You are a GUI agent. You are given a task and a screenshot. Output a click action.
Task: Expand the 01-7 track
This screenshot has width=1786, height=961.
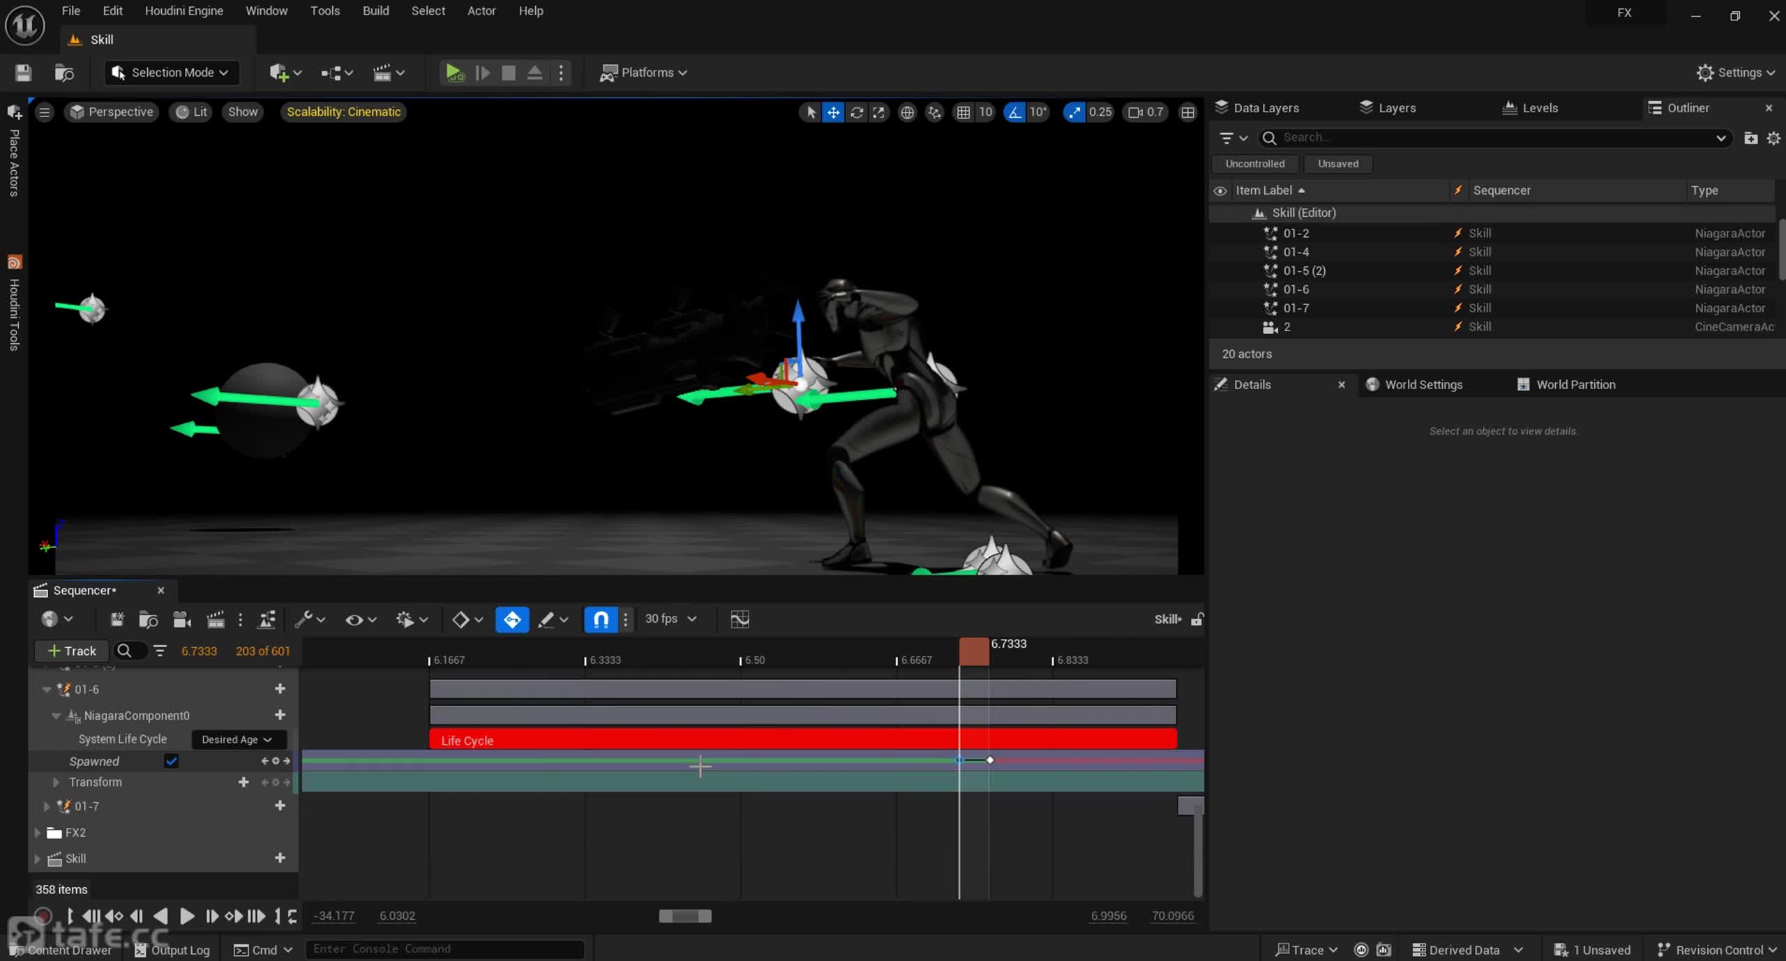(47, 806)
